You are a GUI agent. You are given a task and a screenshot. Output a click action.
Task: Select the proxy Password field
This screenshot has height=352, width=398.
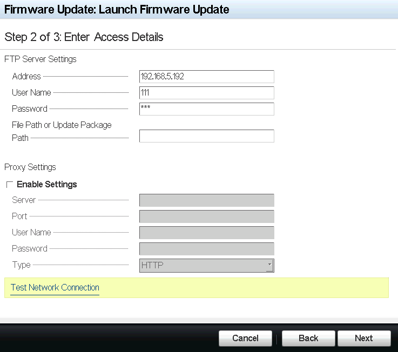206,249
